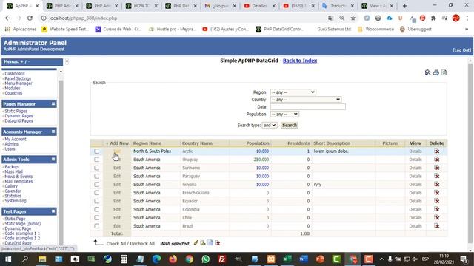The height and width of the screenshot is (266, 474).
Task: Open WhatsApp from the taskbar
Action: tap(206, 259)
